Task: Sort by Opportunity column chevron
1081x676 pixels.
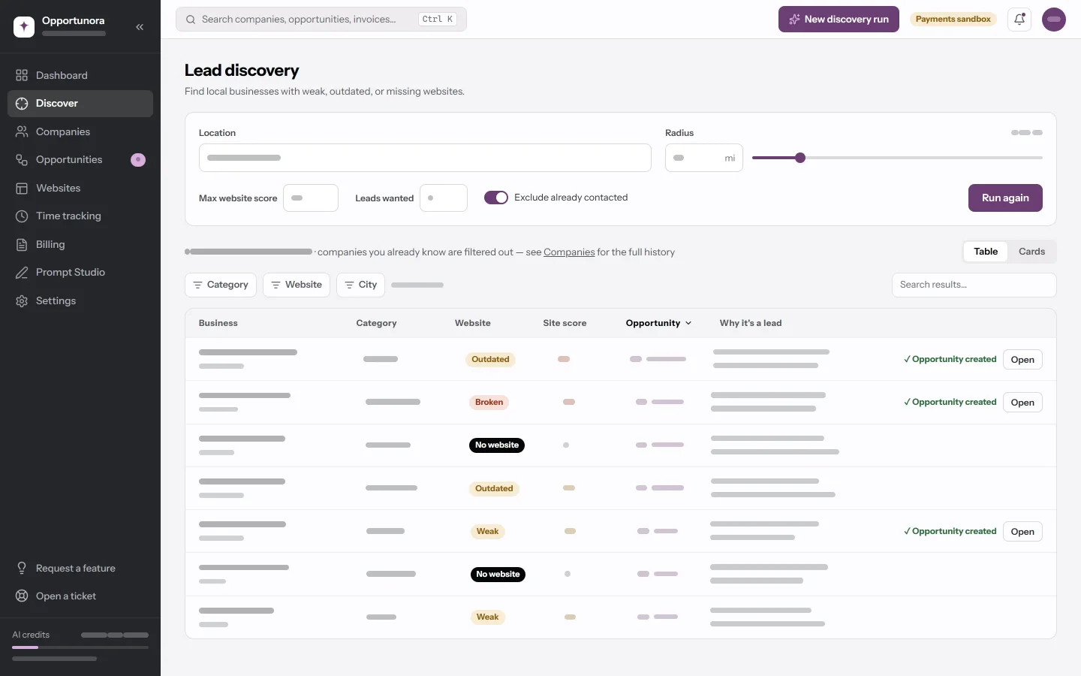Action: [688, 323]
